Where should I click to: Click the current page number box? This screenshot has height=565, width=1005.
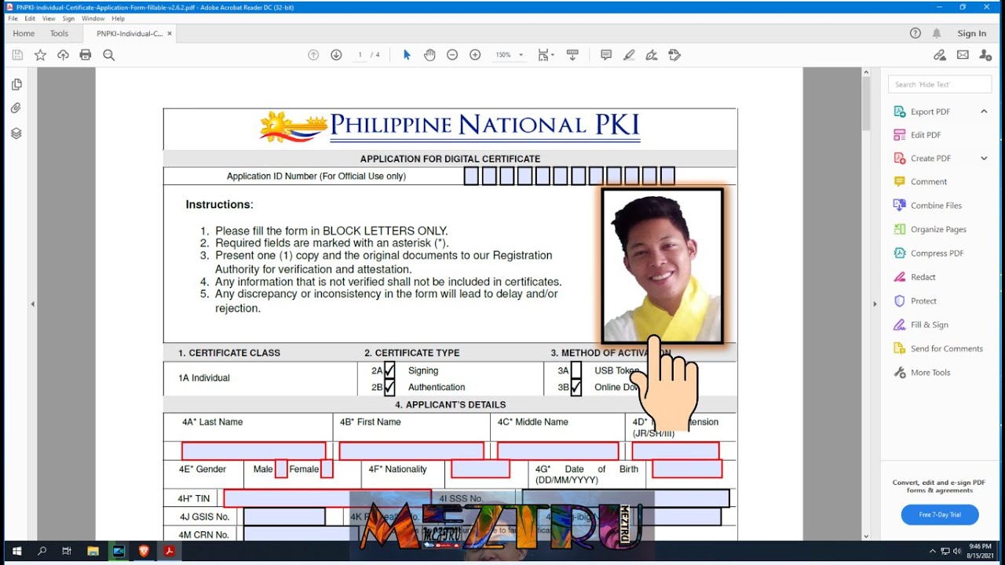[360, 55]
